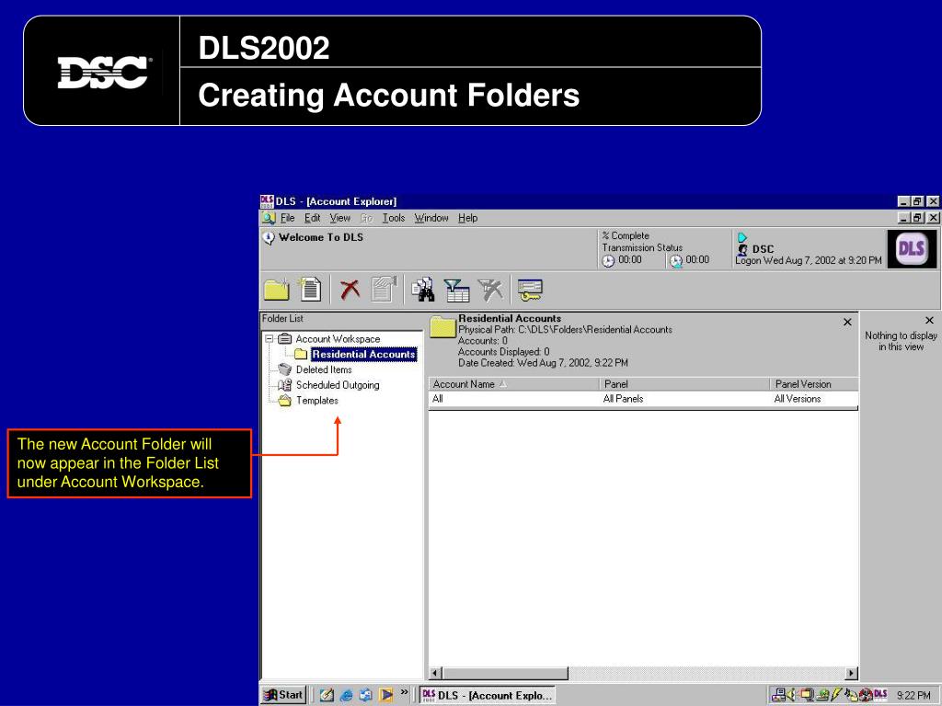The height and width of the screenshot is (706, 942).
Task: Click the Windows Start button
Action: click(x=283, y=695)
